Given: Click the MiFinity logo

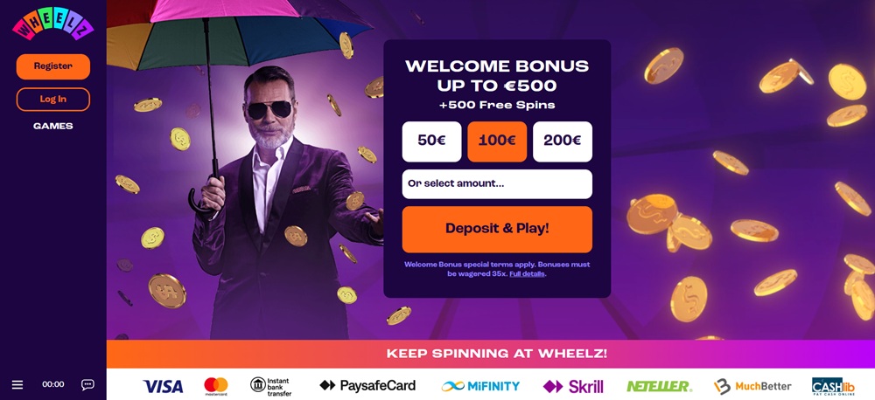Looking at the screenshot, I should (480, 385).
